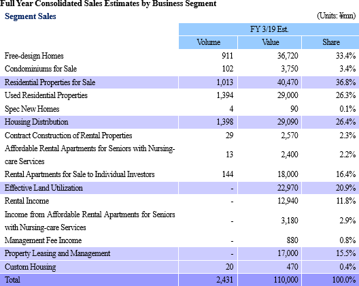
Task: Select the Spec New Homes label
Action: coord(32,109)
